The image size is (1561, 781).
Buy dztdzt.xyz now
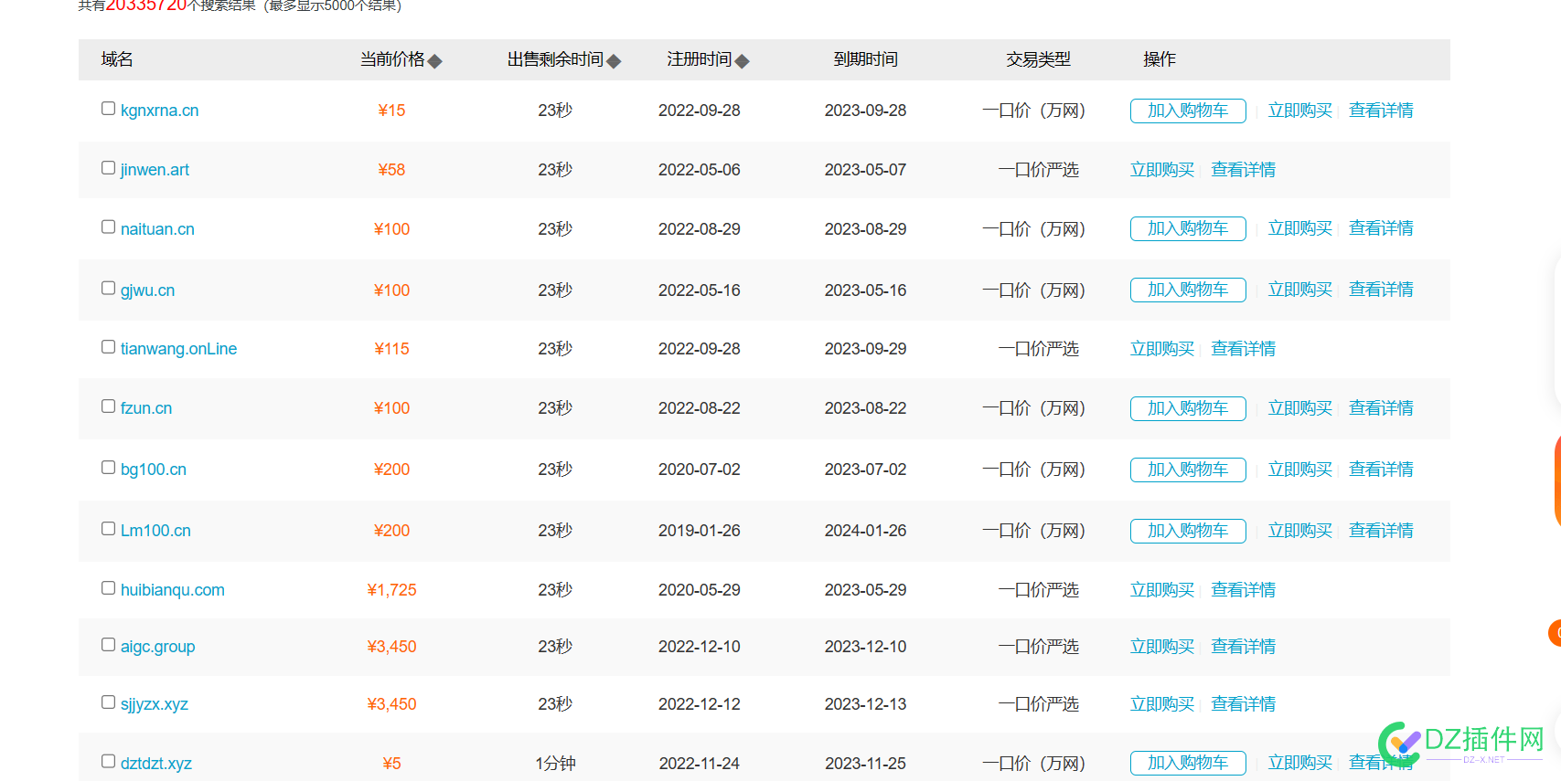pos(1299,763)
